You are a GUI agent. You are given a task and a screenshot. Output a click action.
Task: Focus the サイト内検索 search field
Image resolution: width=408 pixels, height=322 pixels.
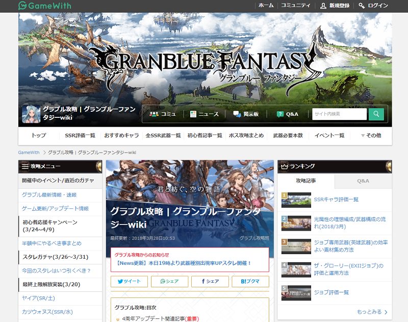339,114
